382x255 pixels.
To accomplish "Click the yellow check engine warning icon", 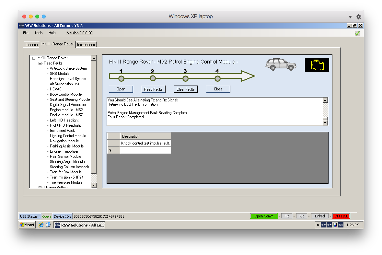I will (317, 65).
